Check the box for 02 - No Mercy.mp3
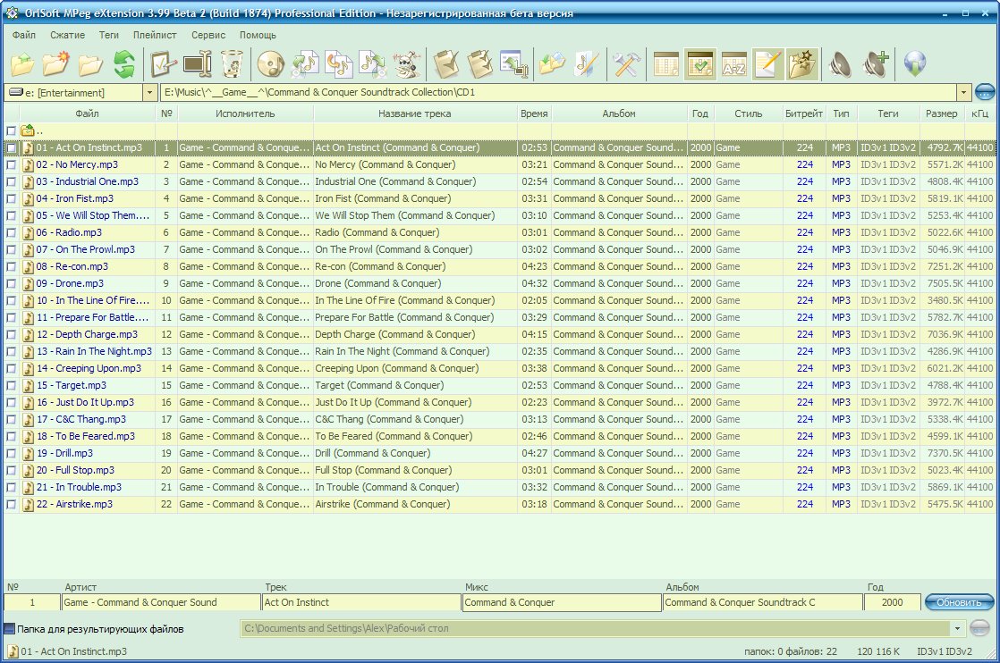Viewport: 1000px width, 663px height. click(11, 165)
